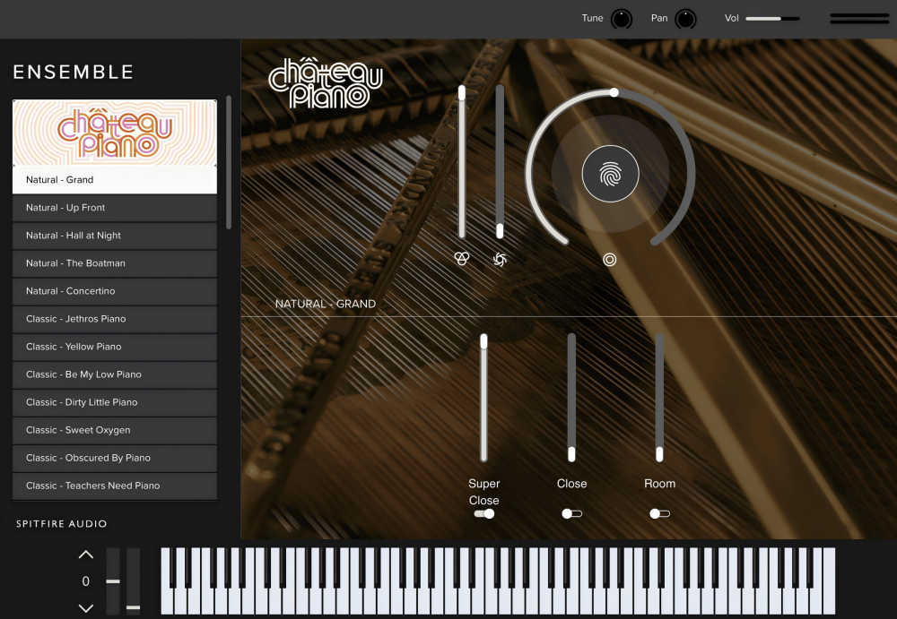The width and height of the screenshot is (897, 619).
Task: Select Natural - The Boatman preset
Action: click(x=115, y=262)
